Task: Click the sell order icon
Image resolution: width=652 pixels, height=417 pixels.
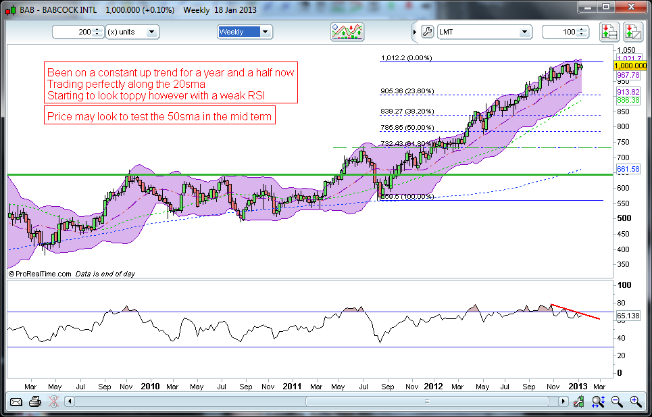Action: 633,32
